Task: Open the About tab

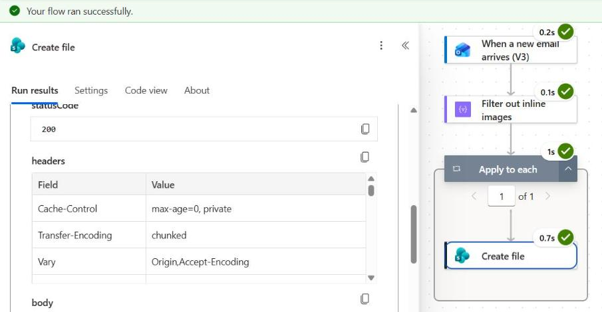Action: click(197, 90)
